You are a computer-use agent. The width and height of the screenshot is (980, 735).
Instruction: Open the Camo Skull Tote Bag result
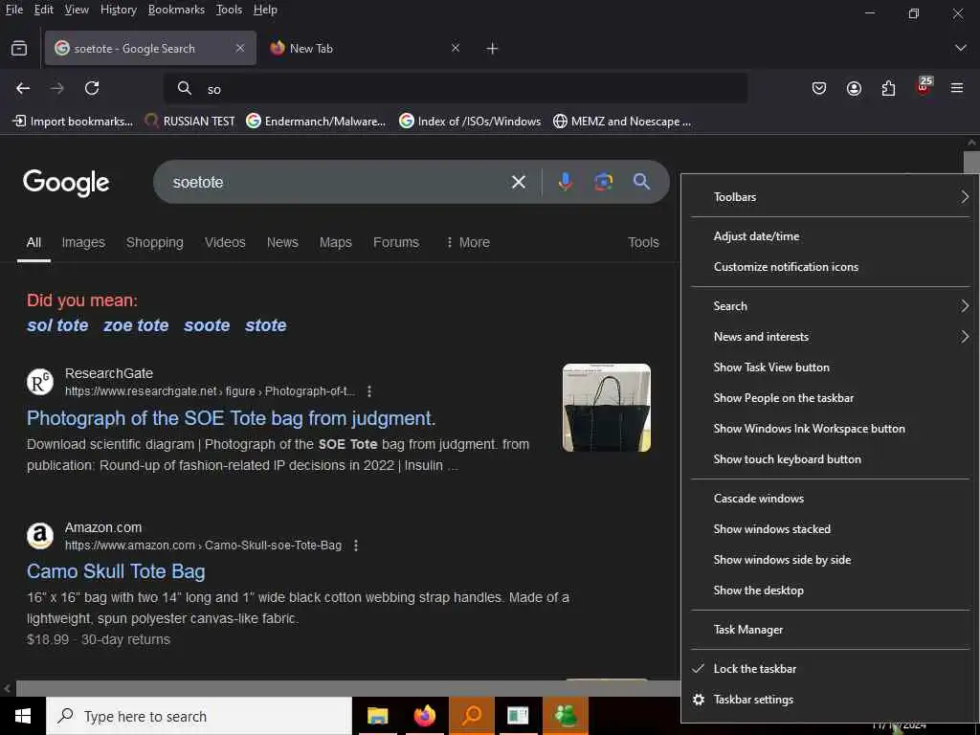click(116, 571)
